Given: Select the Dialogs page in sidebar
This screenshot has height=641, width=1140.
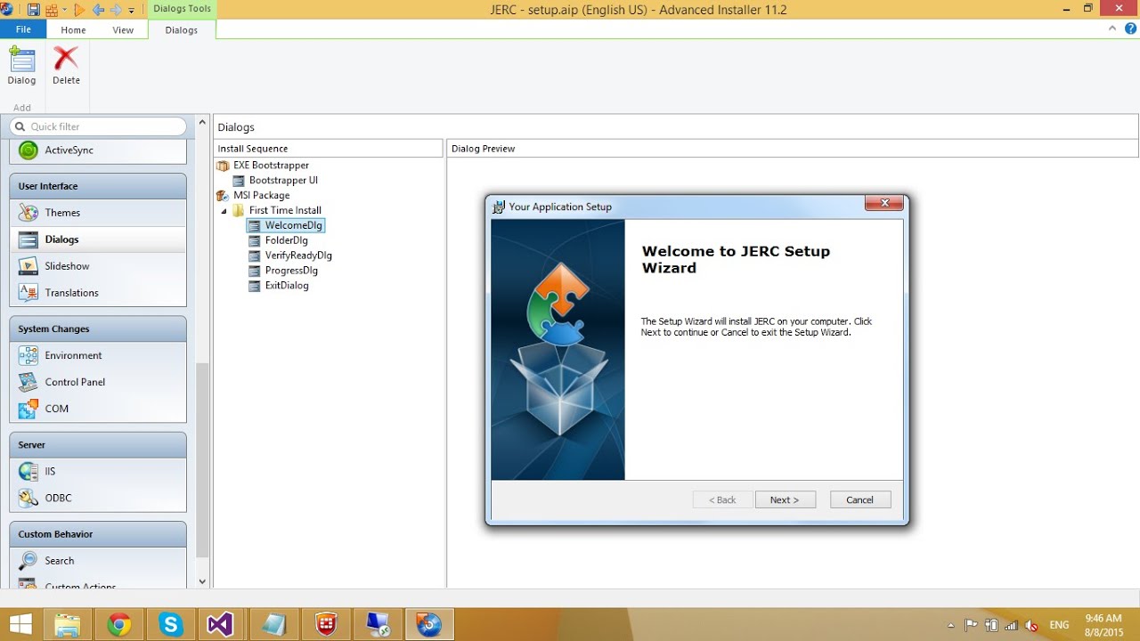Looking at the screenshot, I should (x=98, y=239).
